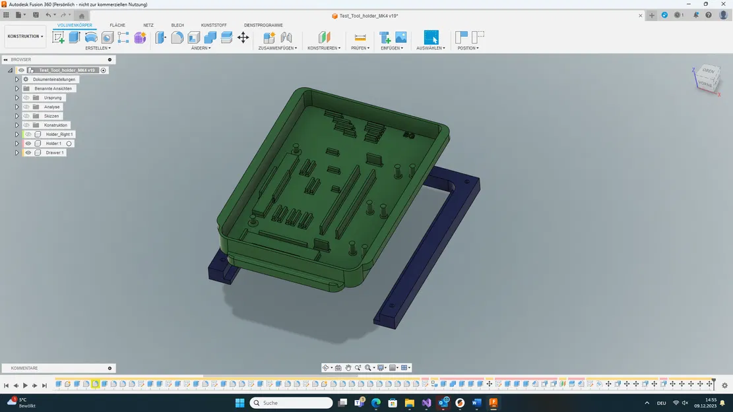Viewport: 733px width, 412px height.
Task: Select the Insert McMaster-Carr component tool
Action: (385, 38)
